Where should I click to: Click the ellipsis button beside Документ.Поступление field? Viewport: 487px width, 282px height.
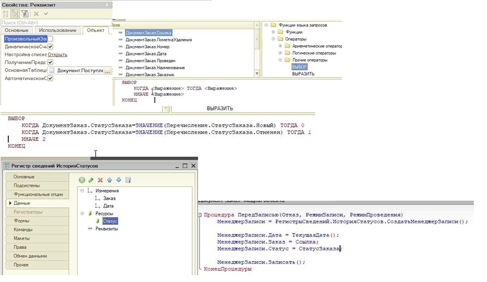pos(107,70)
